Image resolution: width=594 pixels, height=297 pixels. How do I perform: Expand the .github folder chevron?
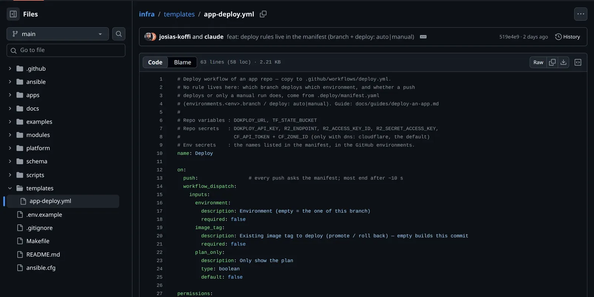10,69
